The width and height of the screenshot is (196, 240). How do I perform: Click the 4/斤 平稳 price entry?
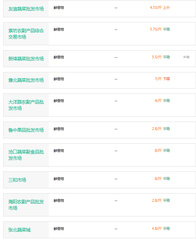click(162, 100)
